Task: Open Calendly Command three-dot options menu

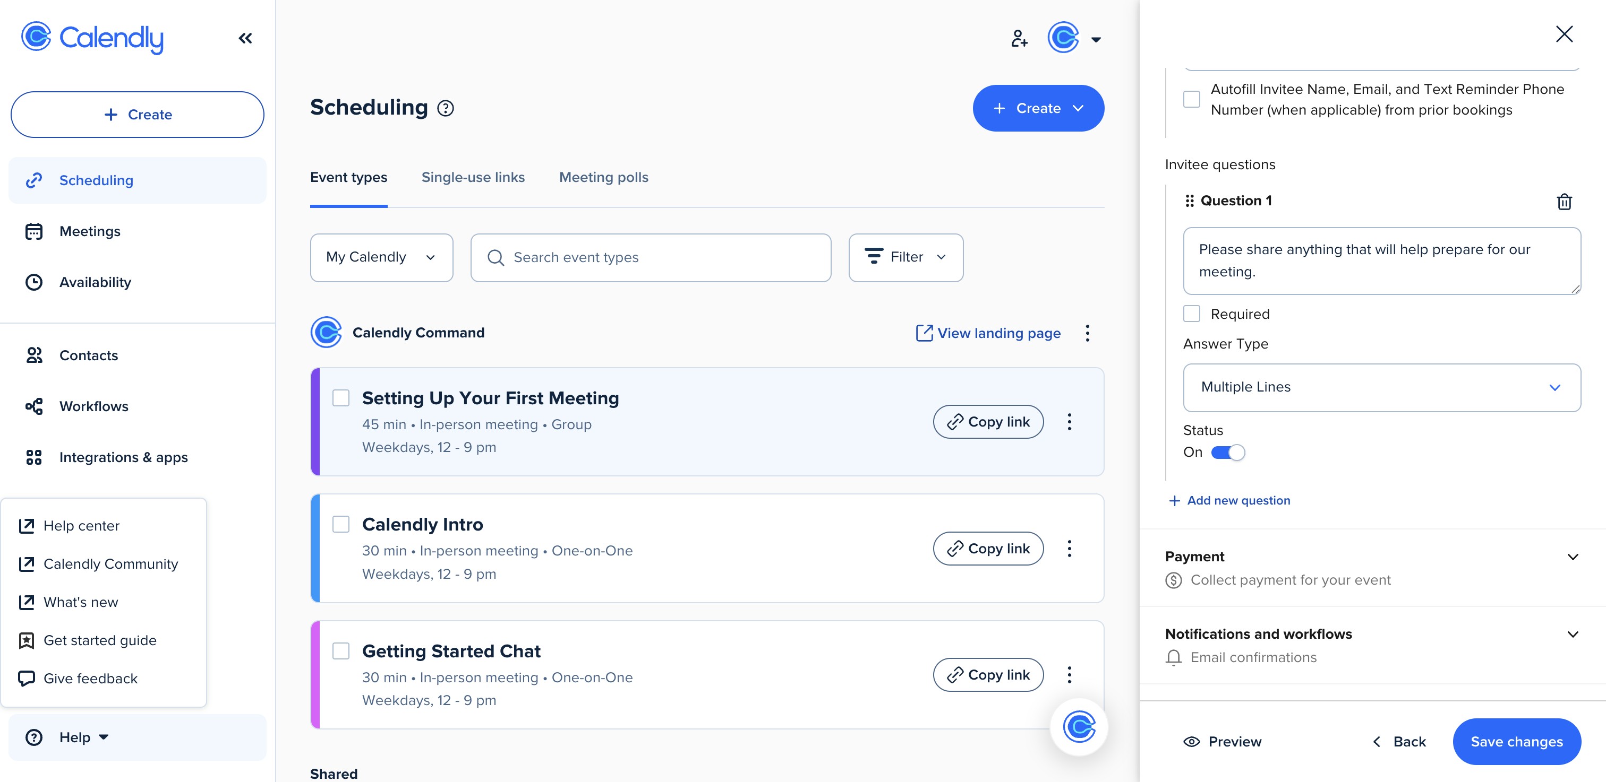Action: 1087,333
